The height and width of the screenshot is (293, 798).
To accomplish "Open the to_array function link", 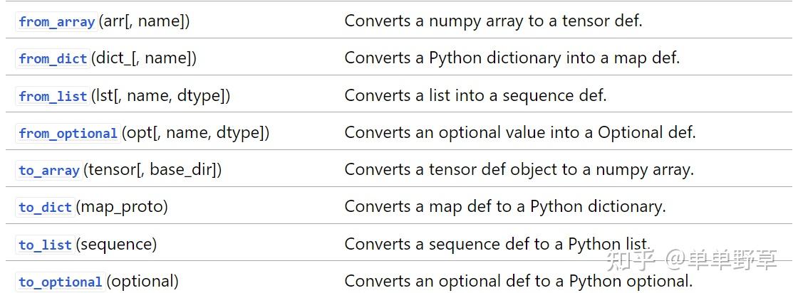I will pos(49,170).
